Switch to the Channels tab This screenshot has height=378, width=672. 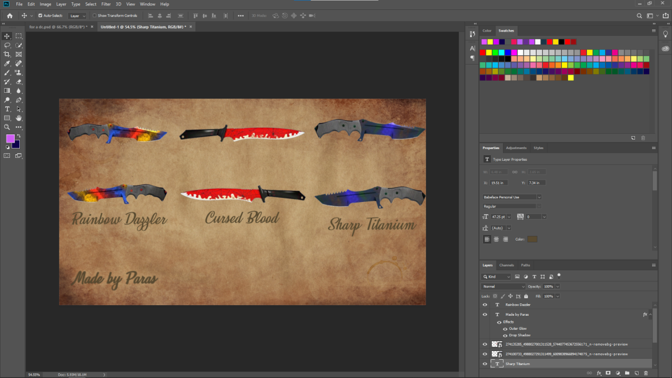tap(506, 265)
